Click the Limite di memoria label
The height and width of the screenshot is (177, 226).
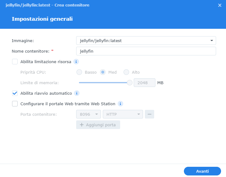[40, 83]
